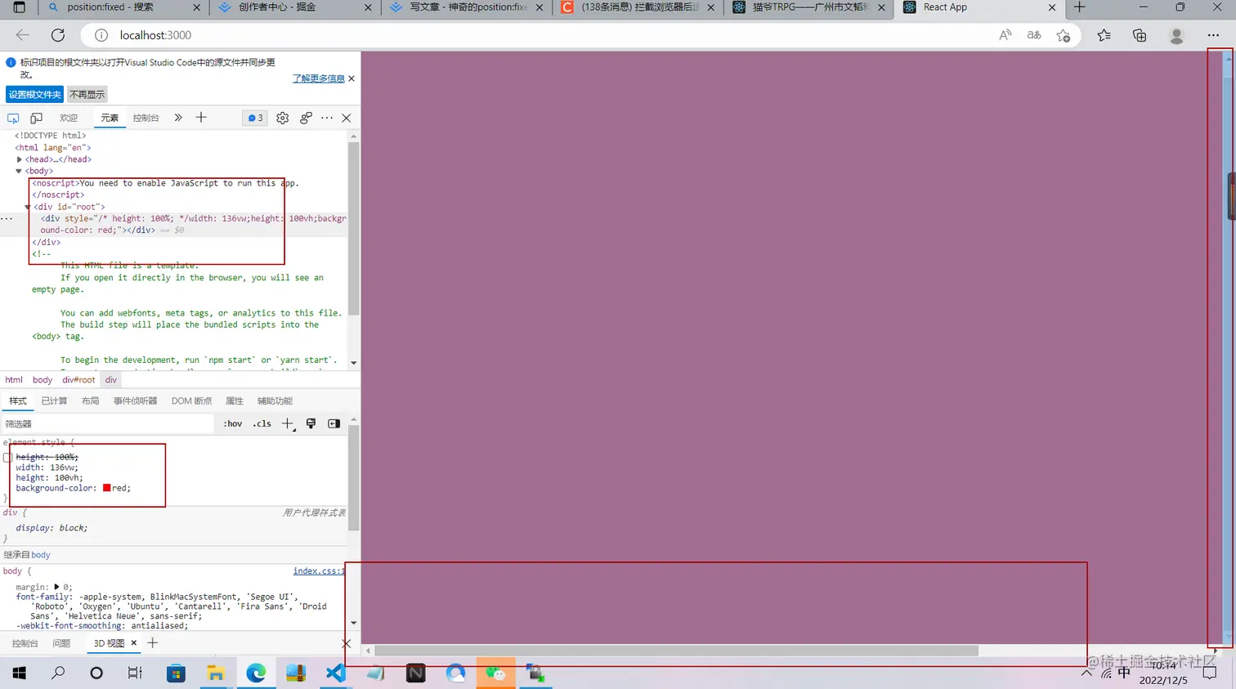Click the 设置根文件夹 button
The width and height of the screenshot is (1236, 689).
click(x=34, y=95)
